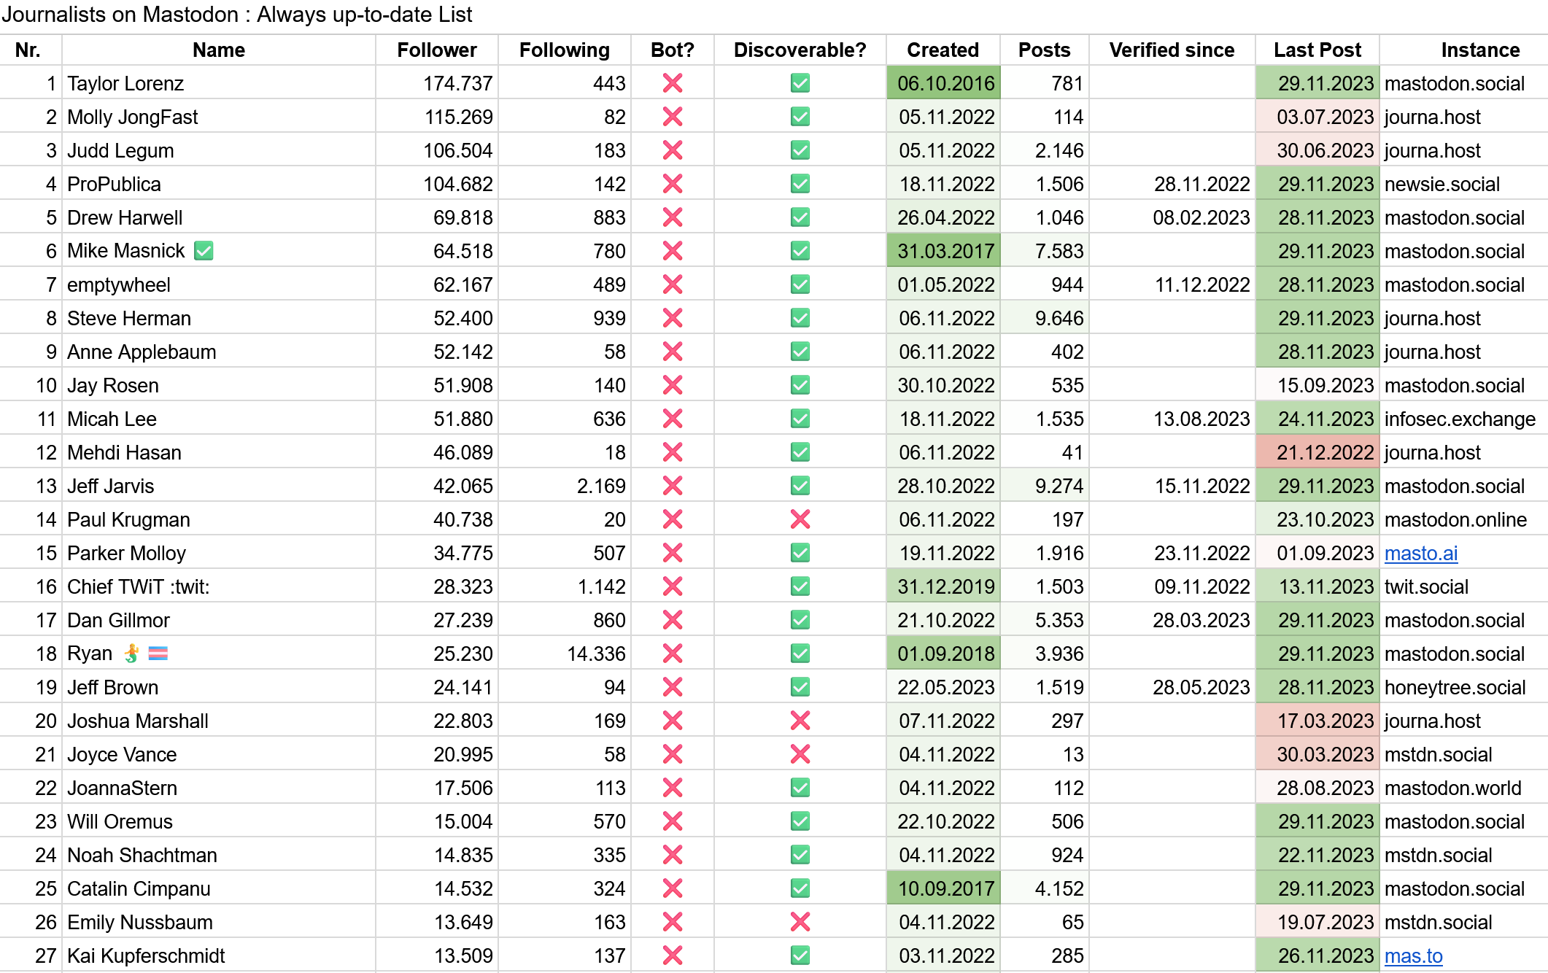This screenshot has width=1548, height=973.
Task: Click red X discoverable icon for Joyce Vance
Action: click(800, 754)
